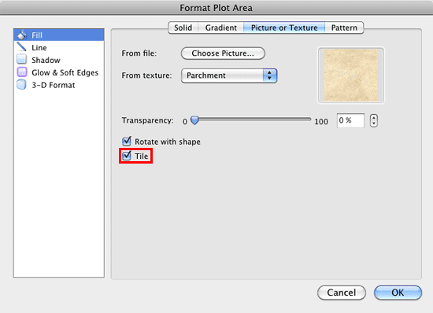Confirm with the OK button
This screenshot has width=433, height=313.
click(x=398, y=293)
